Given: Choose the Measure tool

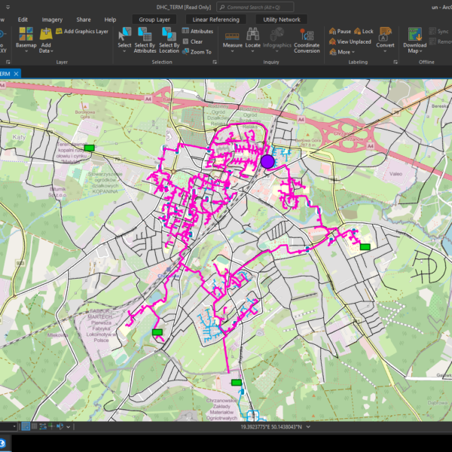Looking at the screenshot, I should click(x=232, y=38).
